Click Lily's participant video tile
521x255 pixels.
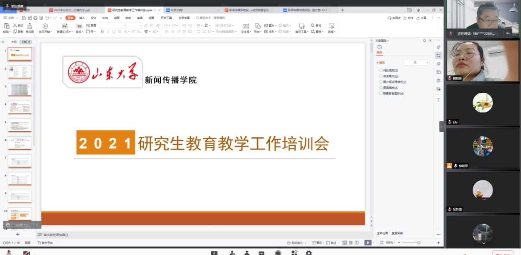[483, 104]
